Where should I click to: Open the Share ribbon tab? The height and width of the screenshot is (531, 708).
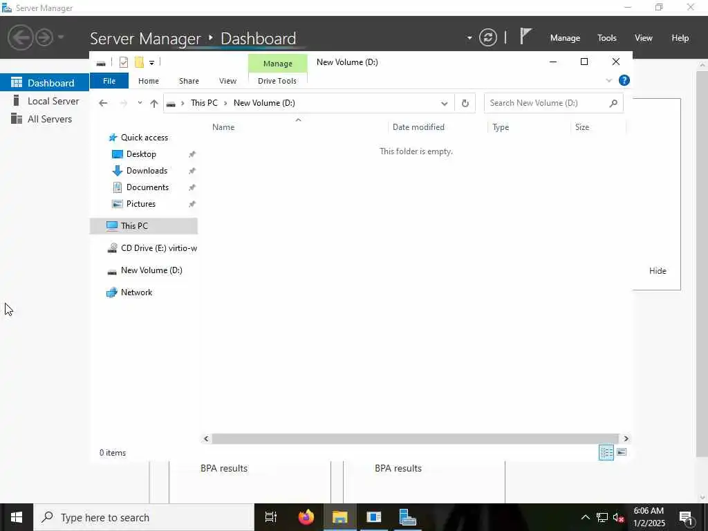189,81
